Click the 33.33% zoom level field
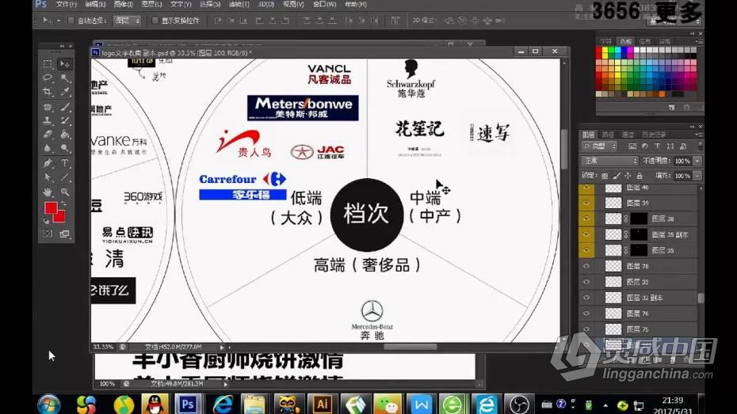 [x=103, y=347]
